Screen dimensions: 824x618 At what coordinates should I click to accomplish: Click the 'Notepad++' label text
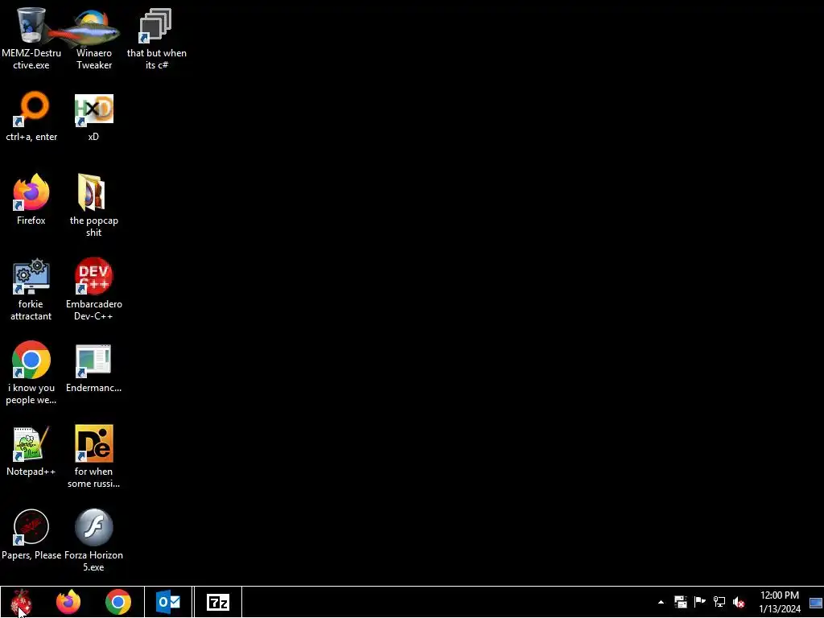point(31,472)
